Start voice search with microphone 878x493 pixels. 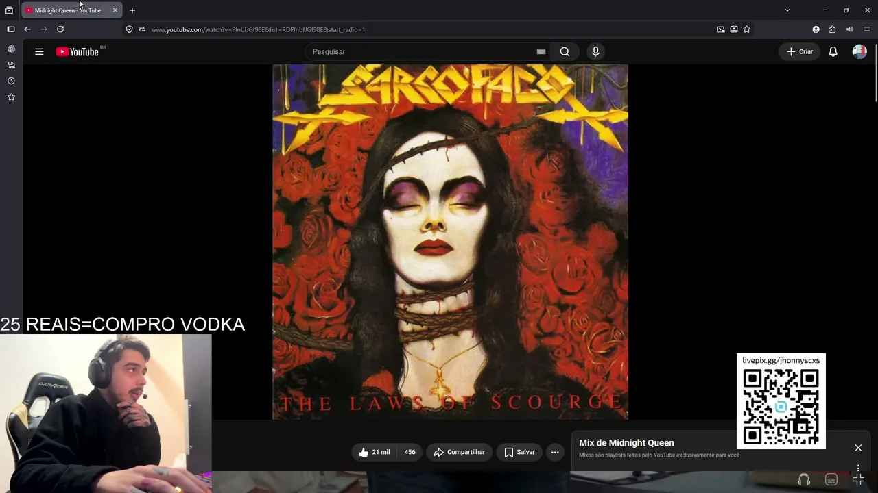595,51
